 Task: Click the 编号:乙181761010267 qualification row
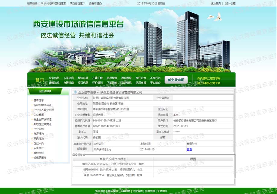(x=113, y=164)
